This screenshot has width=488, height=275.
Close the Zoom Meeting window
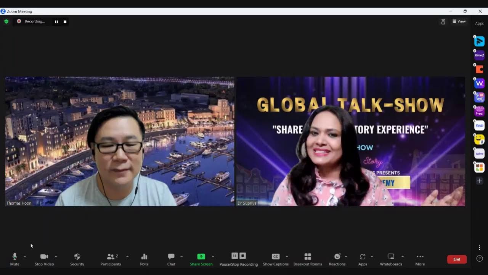480,11
